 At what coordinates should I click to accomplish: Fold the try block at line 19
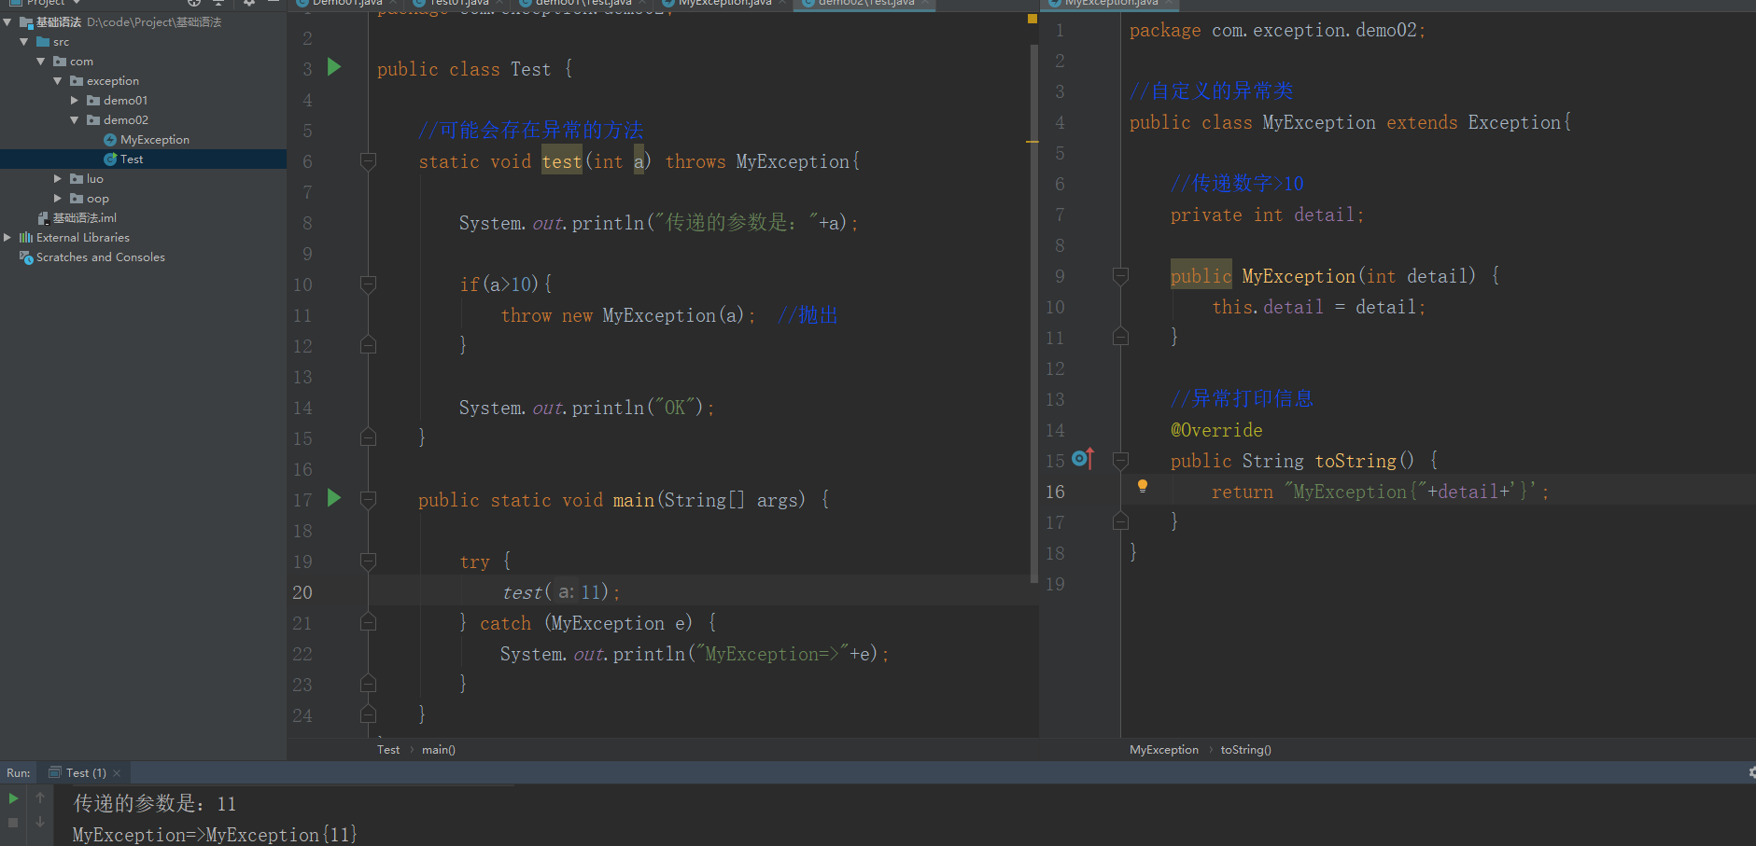click(369, 561)
